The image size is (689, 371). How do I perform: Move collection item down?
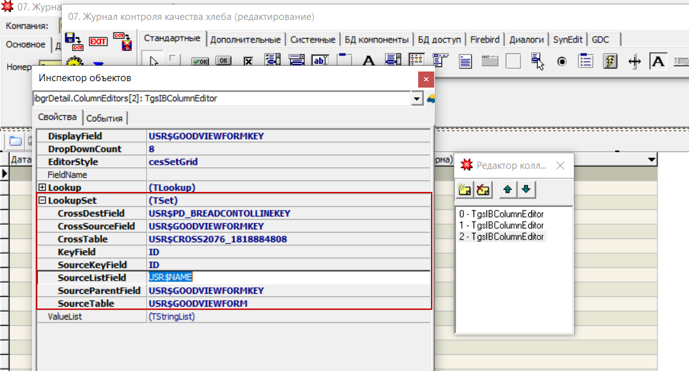tap(526, 189)
